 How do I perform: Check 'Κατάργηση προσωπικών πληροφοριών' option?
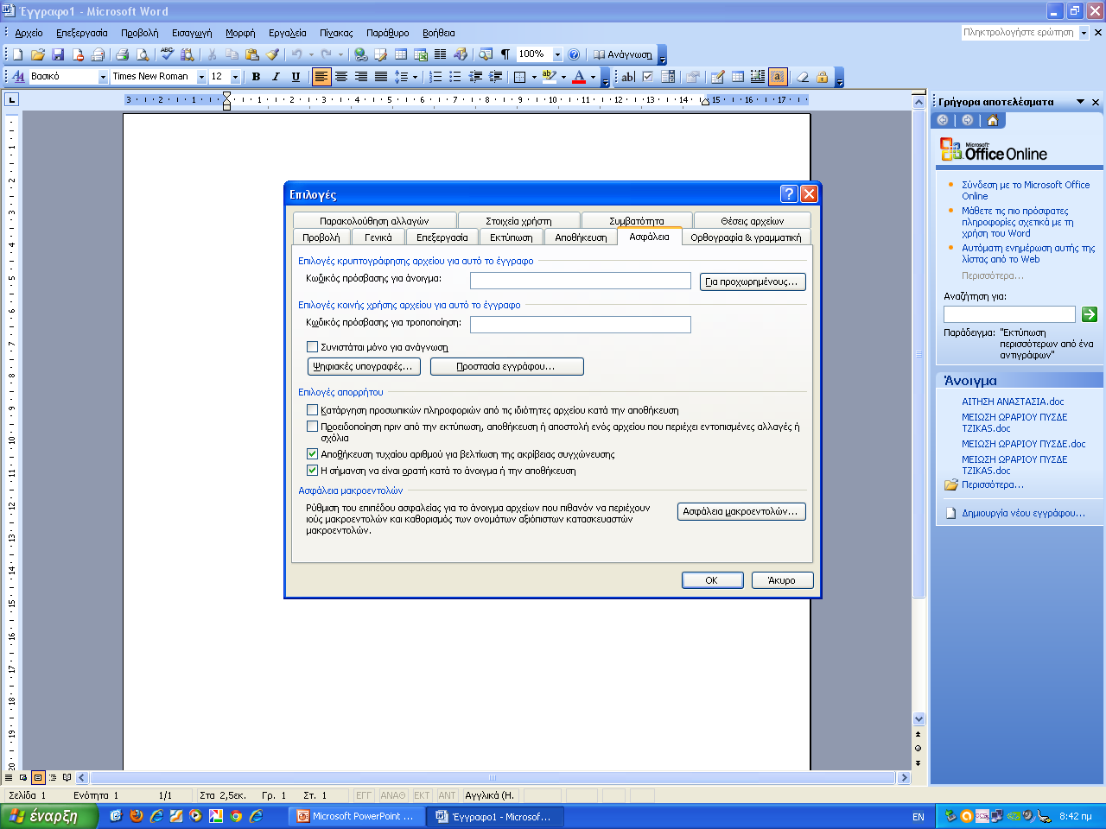click(x=313, y=410)
